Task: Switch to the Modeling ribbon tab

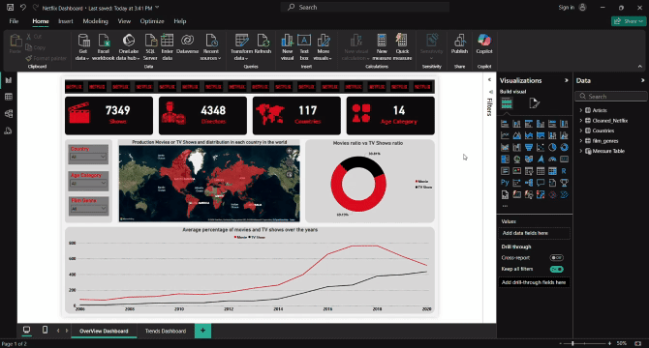Action: pos(95,21)
